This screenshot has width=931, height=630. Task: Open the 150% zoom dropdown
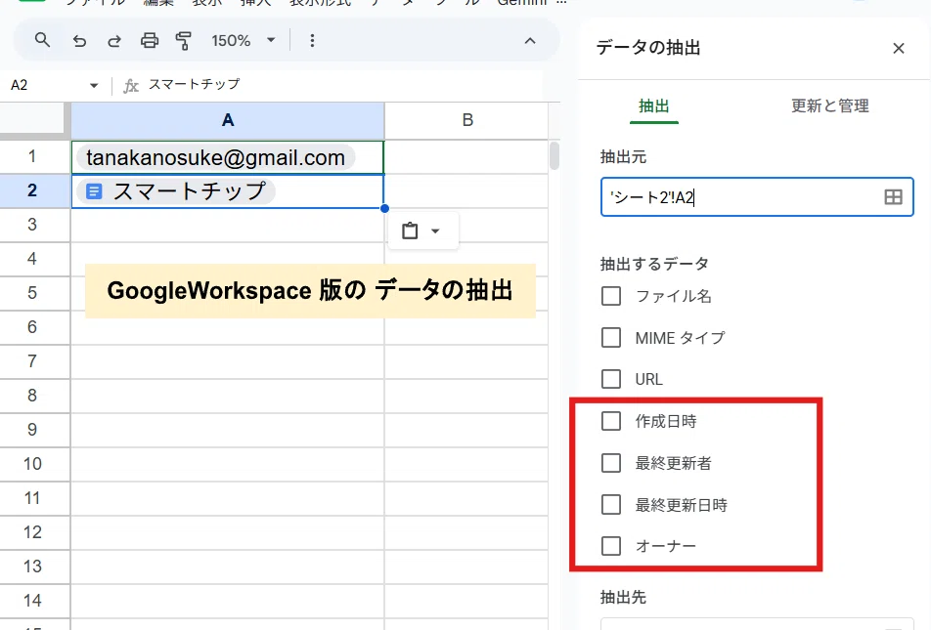[x=244, y=40]
